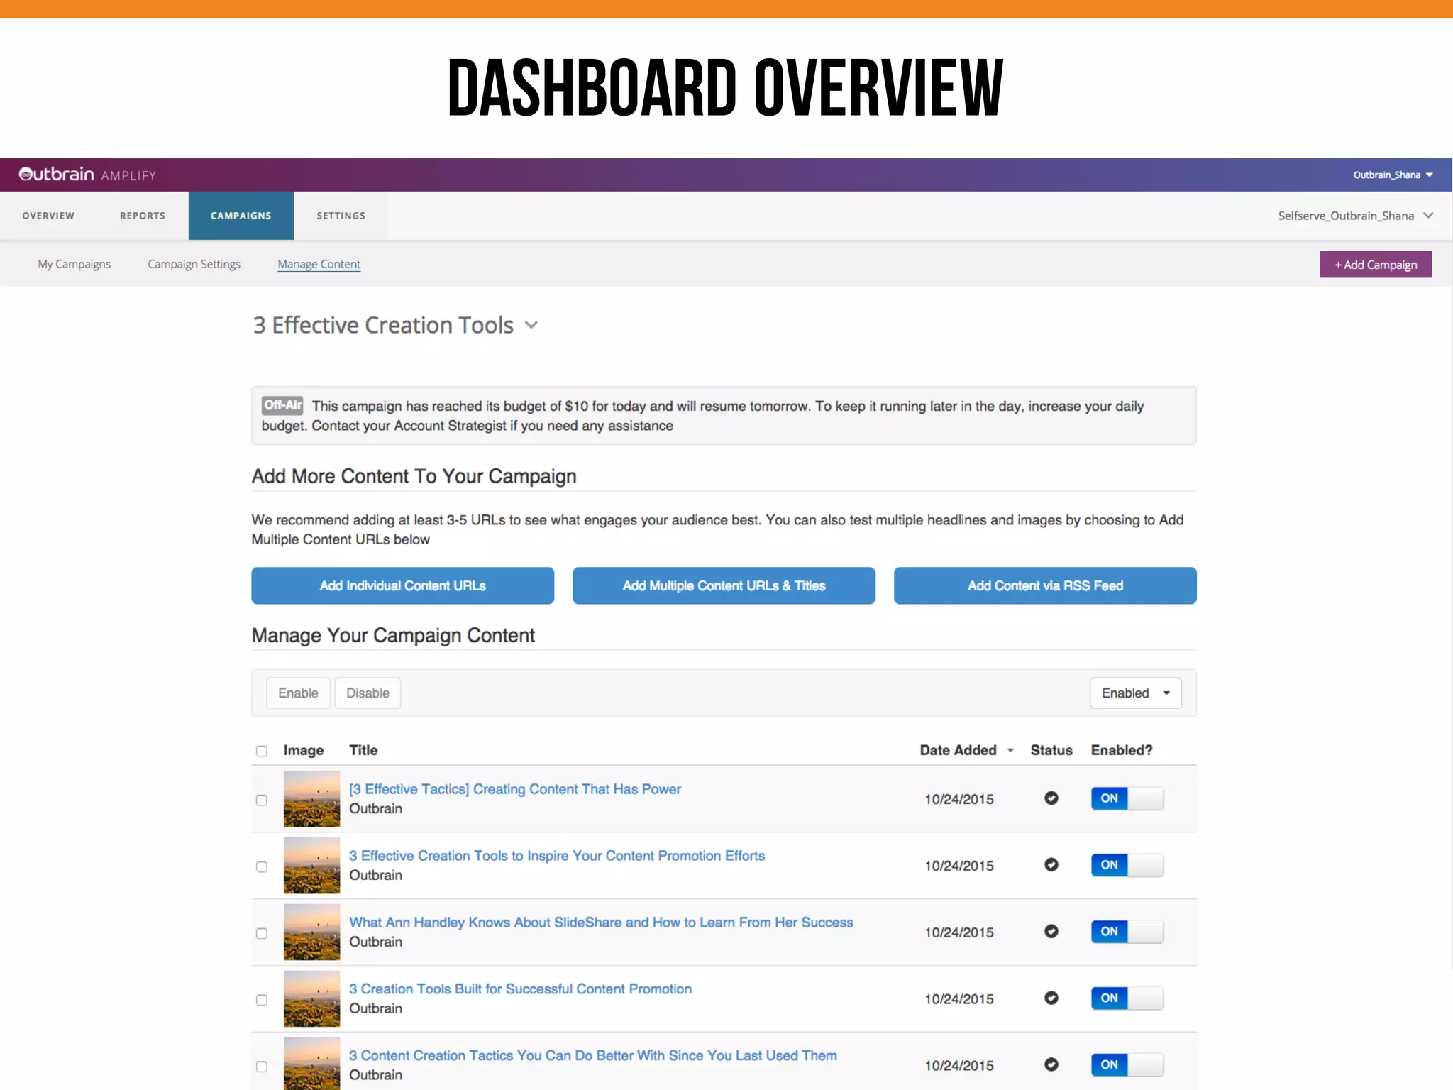Open link What Ann Handley Knows About SlideShare
Viewport: 1453px width, 1090px height.
(602, 923)
